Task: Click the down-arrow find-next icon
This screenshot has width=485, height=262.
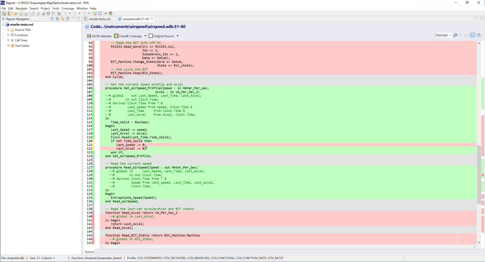Action: tap(466, 35)
